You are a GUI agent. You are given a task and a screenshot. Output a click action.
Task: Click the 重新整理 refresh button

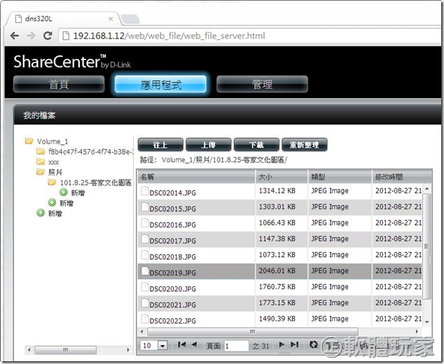[305, 145]
